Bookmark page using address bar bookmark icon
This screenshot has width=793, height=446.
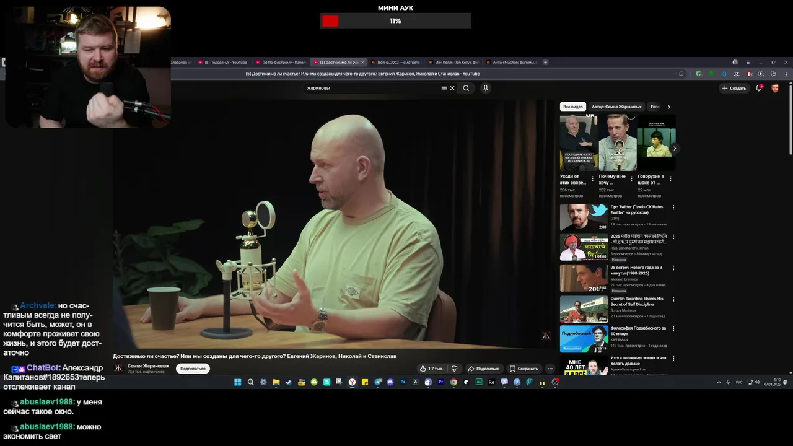[x=681, y=74]
